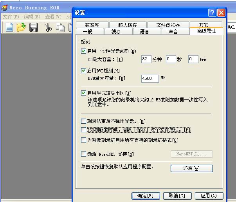Click the DVD最大容量 label
Screen dimensions: 236x202
[x=106, y=78]
